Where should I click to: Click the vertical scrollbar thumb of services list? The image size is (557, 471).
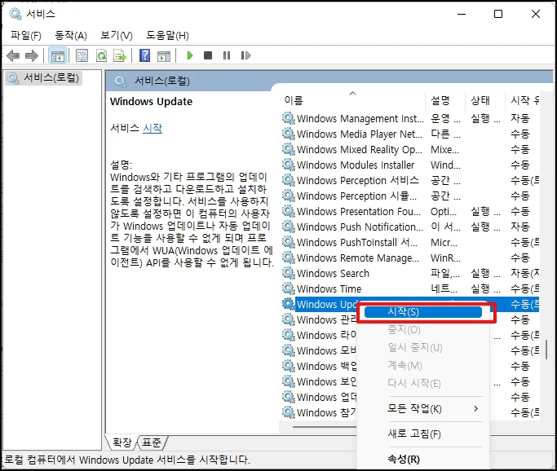(x=546, y=350)
